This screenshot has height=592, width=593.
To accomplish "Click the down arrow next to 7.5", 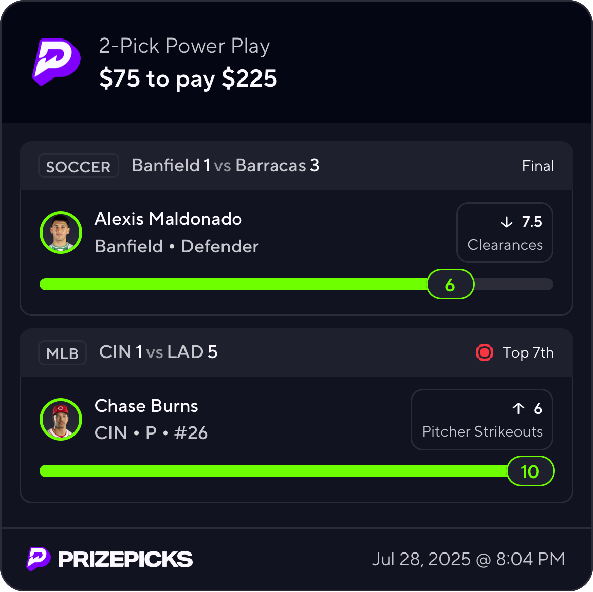I will pyautogui.click(x=507, y=222).
